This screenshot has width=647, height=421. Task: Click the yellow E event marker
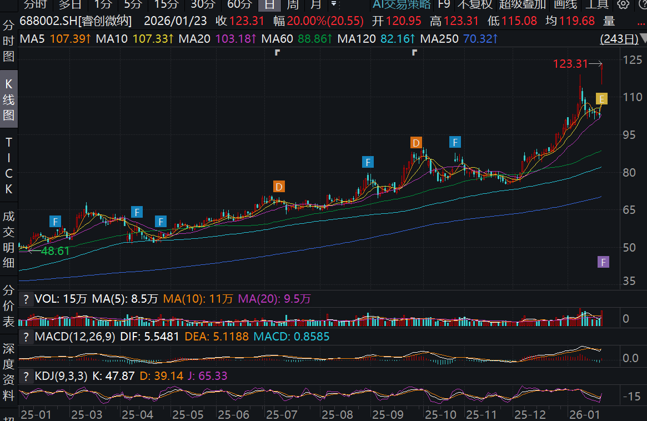click(601, 99)
